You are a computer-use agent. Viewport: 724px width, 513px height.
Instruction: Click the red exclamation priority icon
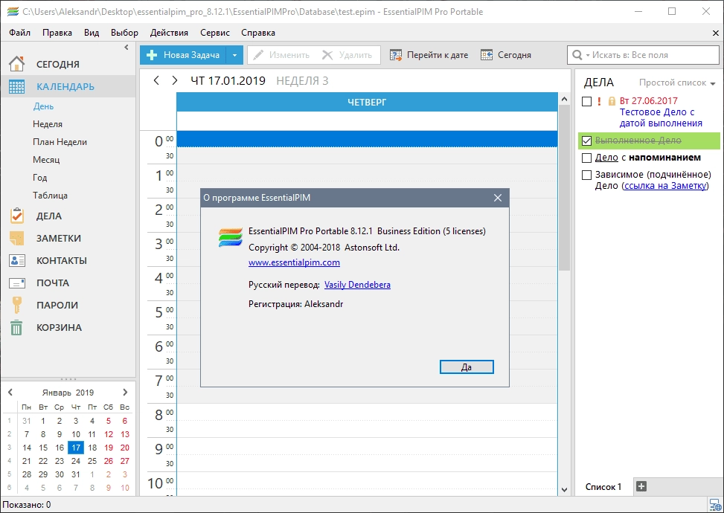[x=599, y=101]
